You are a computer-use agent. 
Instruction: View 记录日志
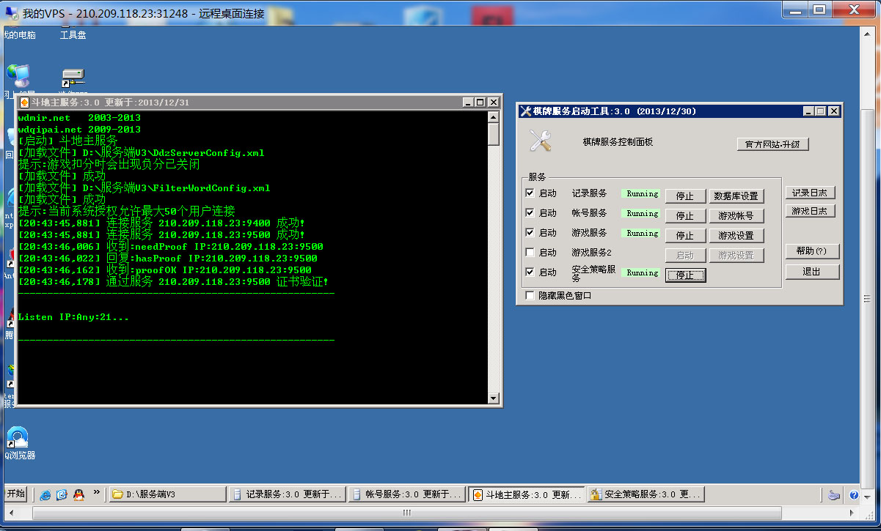pyautogui.click(x=811, y=193)
